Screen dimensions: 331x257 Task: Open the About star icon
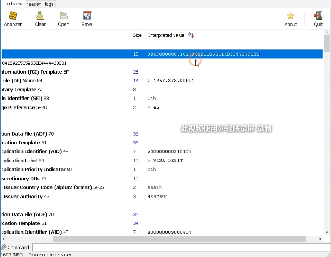290,16
